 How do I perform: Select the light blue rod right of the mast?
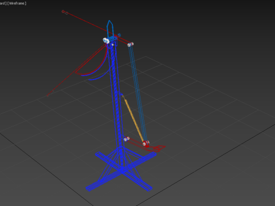pyautogui.click(x=138, y=93)
